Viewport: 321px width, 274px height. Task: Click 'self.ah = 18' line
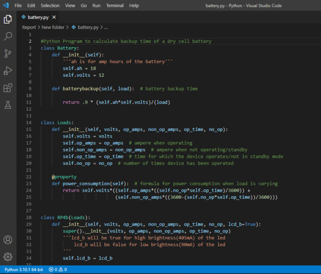pyautogui.click(x=79, y=68)
